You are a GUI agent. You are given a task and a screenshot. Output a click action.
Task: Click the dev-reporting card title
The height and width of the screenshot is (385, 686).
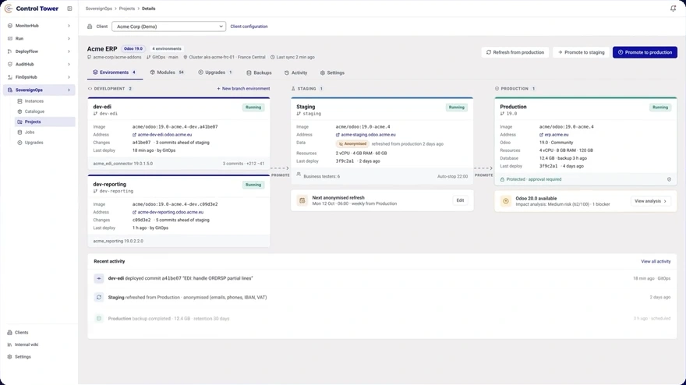coord(109,184)
